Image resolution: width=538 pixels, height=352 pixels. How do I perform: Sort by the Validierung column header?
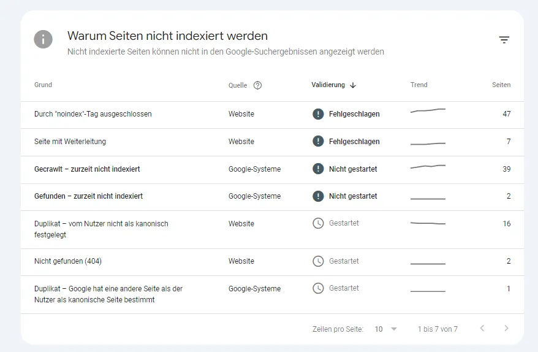tap(328, 85)
